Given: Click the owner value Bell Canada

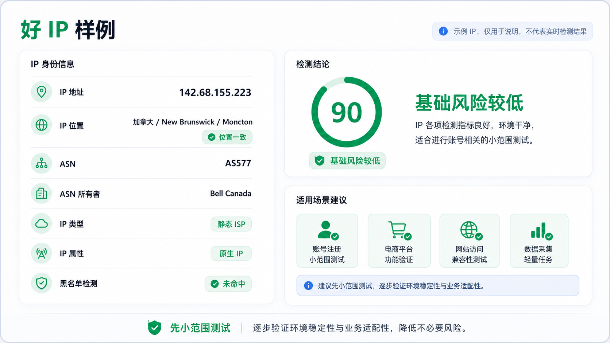Looking at the screenshot, I should click(x=231, y=194).
